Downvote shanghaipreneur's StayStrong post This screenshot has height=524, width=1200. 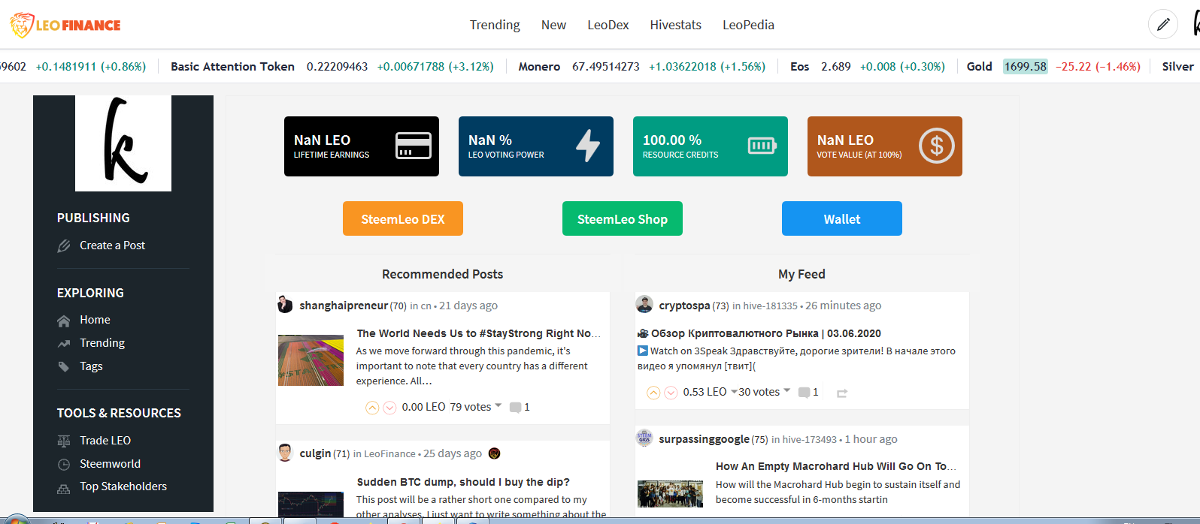(x=389, y=408)
